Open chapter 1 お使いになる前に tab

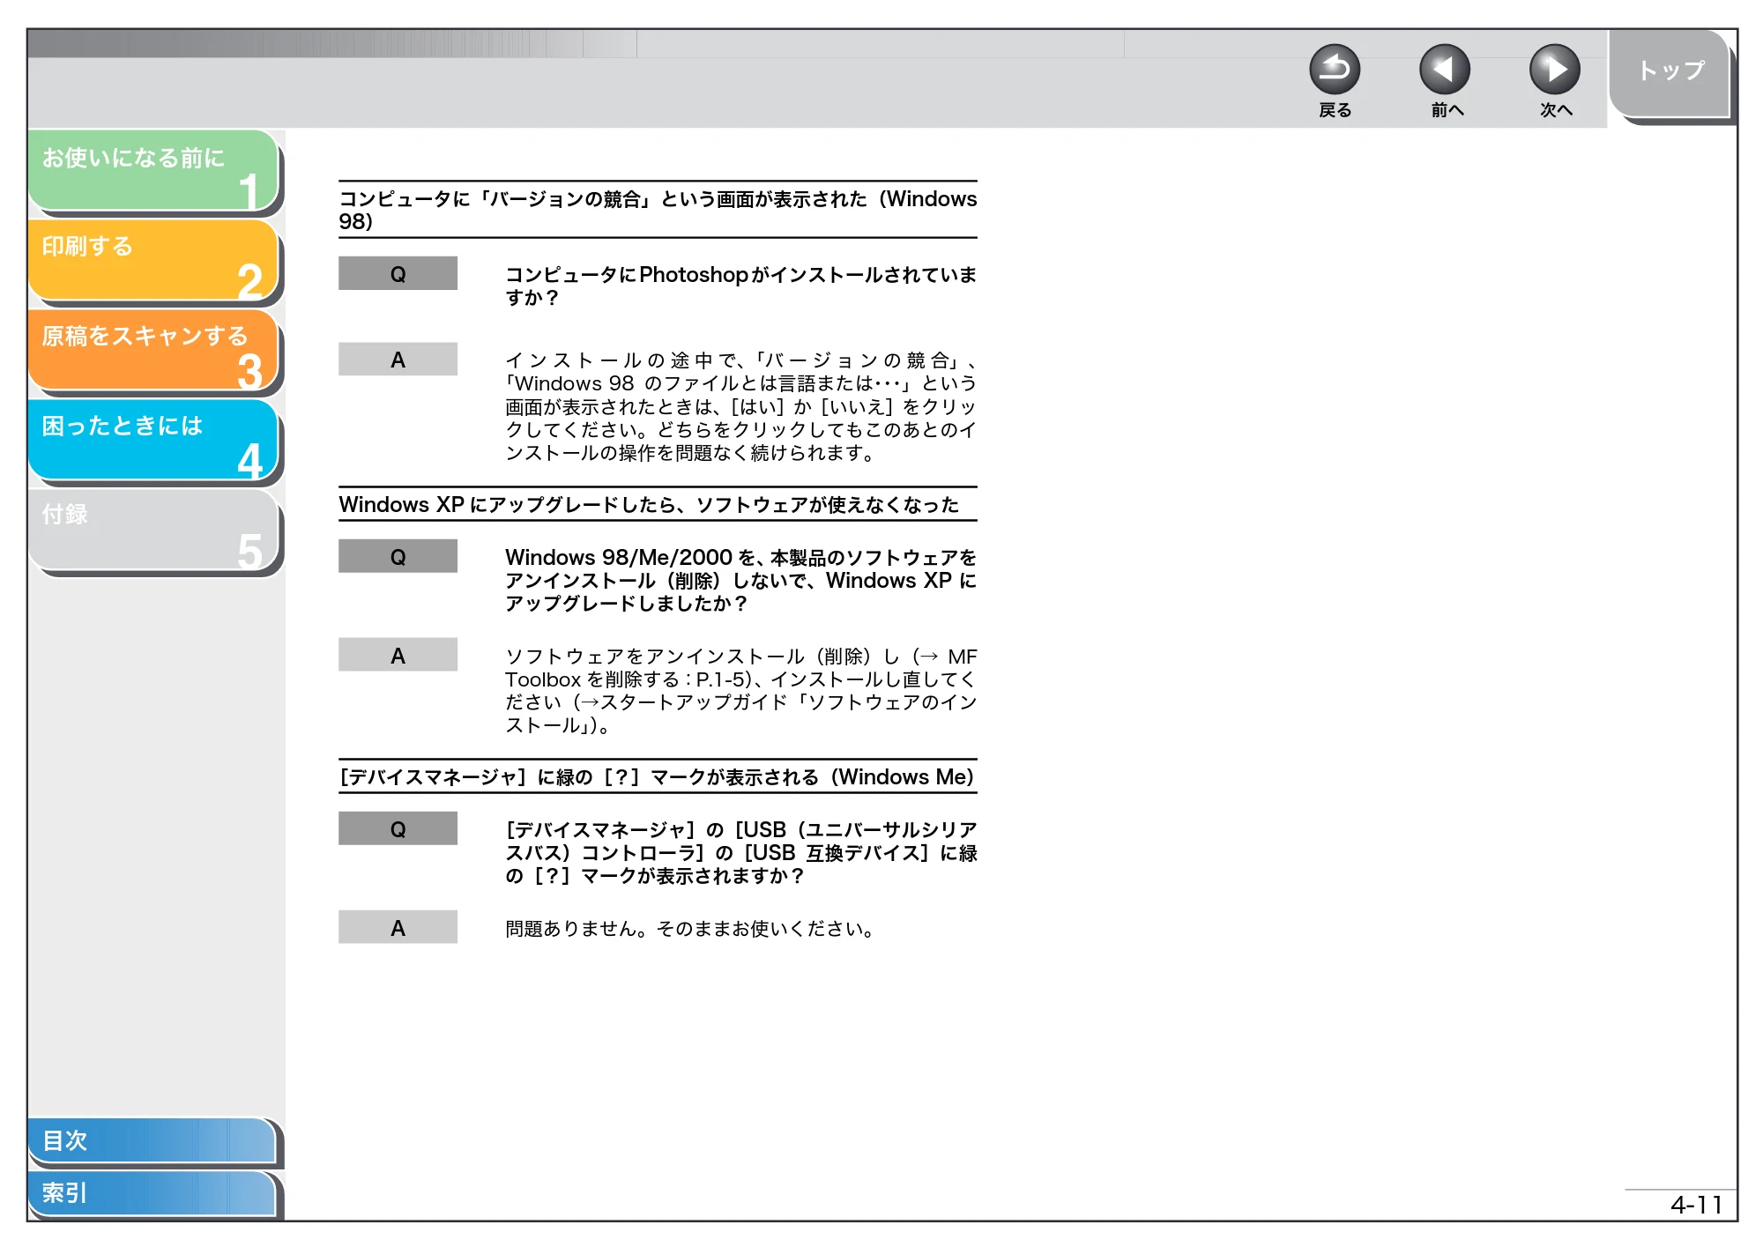[x=154, y=170]
